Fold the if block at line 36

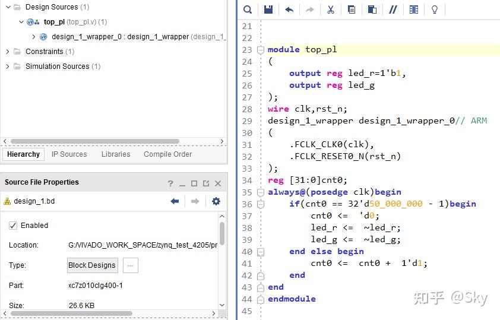pos(261,204)
